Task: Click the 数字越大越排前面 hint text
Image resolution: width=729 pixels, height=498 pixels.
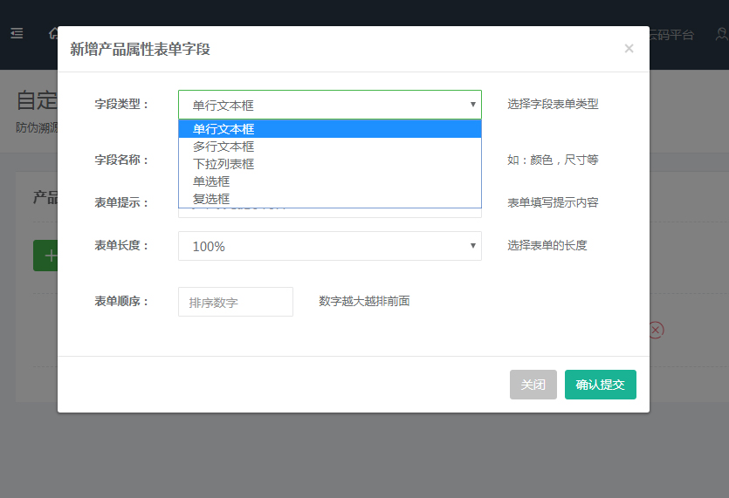Action: pos(364,301)
